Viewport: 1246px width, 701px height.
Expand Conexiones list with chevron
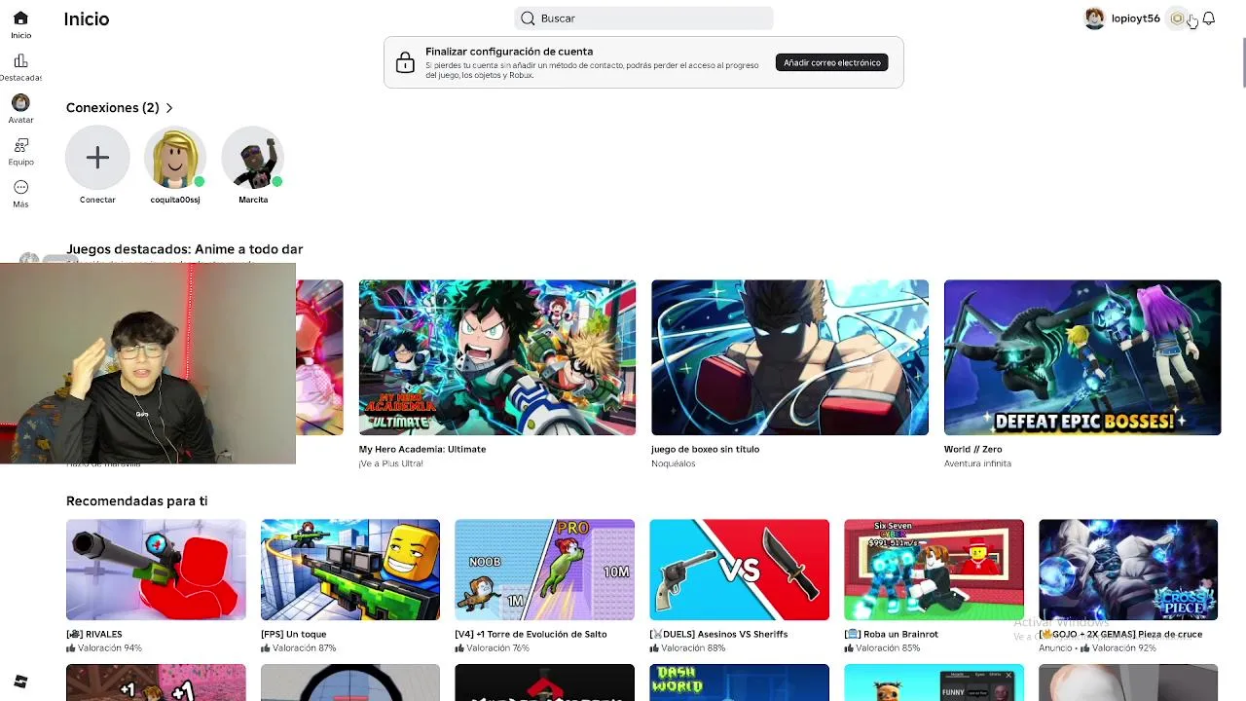click(169, 108)
